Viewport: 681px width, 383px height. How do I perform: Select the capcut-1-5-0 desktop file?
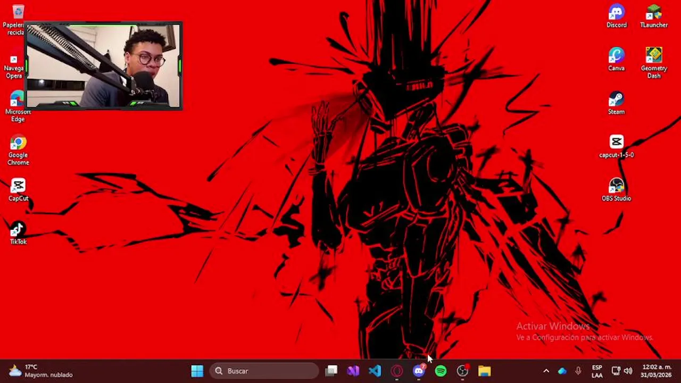point(617,146)
